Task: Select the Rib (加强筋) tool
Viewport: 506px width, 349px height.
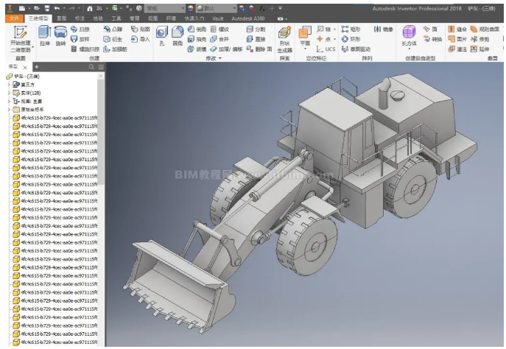Action: click(115, 49)
